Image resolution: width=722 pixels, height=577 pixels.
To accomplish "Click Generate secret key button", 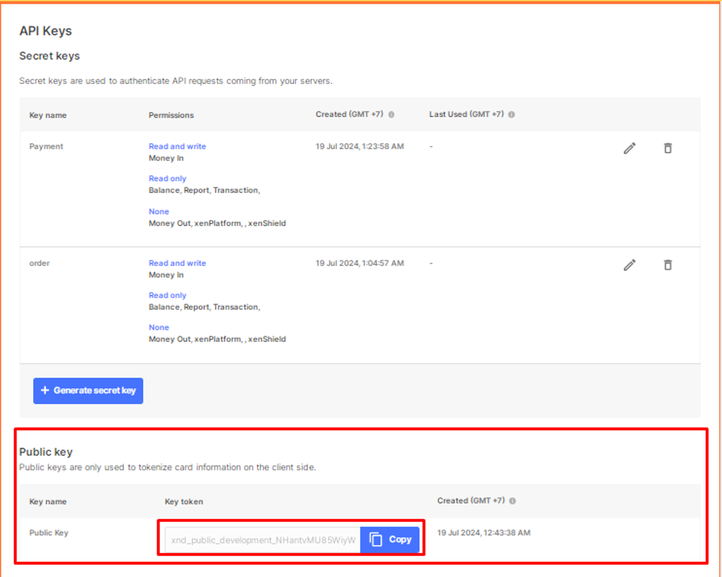I will tap(88, 391).
